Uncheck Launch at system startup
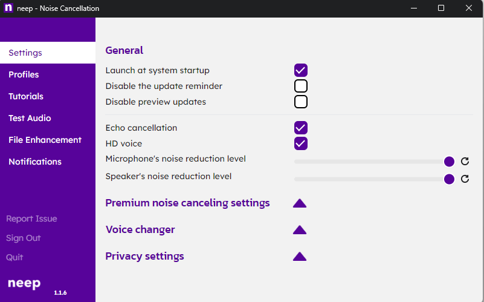The width and height of the screenshot is (484, 302). (301, 70)
